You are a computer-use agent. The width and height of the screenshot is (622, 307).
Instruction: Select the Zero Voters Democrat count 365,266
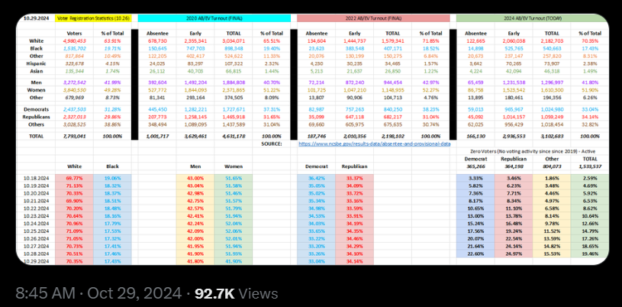475,166
